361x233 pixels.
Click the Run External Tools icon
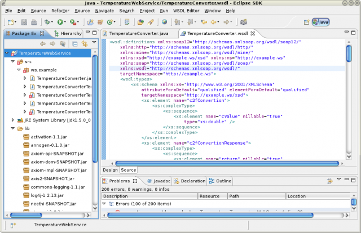(73, 22)
